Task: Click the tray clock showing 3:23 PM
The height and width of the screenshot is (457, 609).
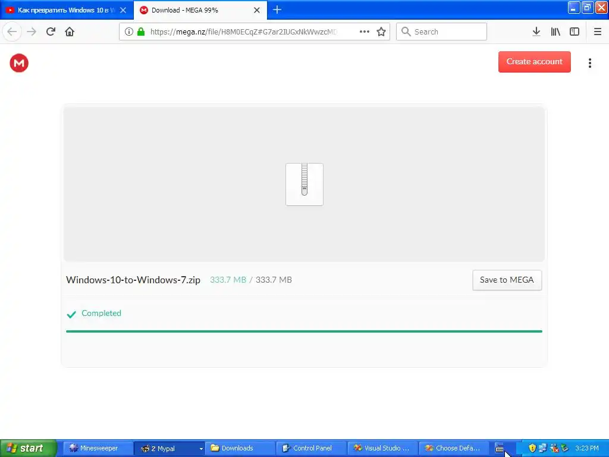Action: pos(587,448)
